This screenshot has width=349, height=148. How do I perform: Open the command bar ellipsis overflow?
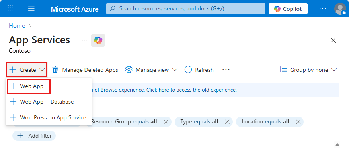tap(226, 70)
